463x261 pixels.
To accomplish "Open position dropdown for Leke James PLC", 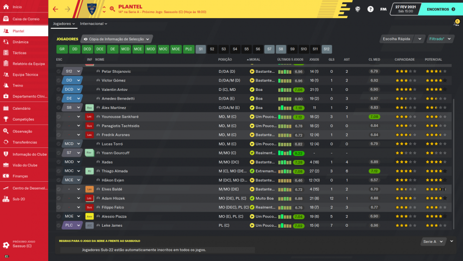I will [x=79, y=225].
